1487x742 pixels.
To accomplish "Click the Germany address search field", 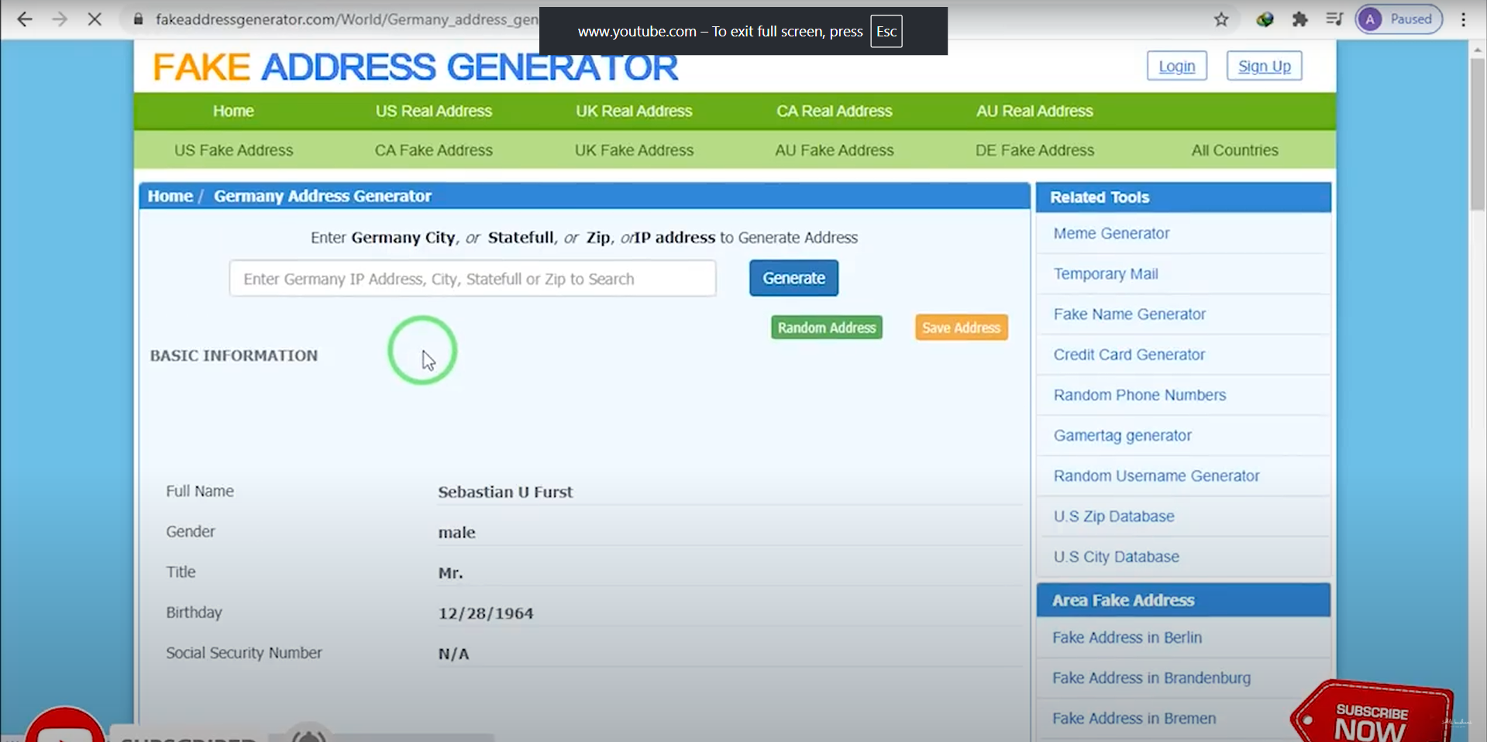I will [472, 279].
